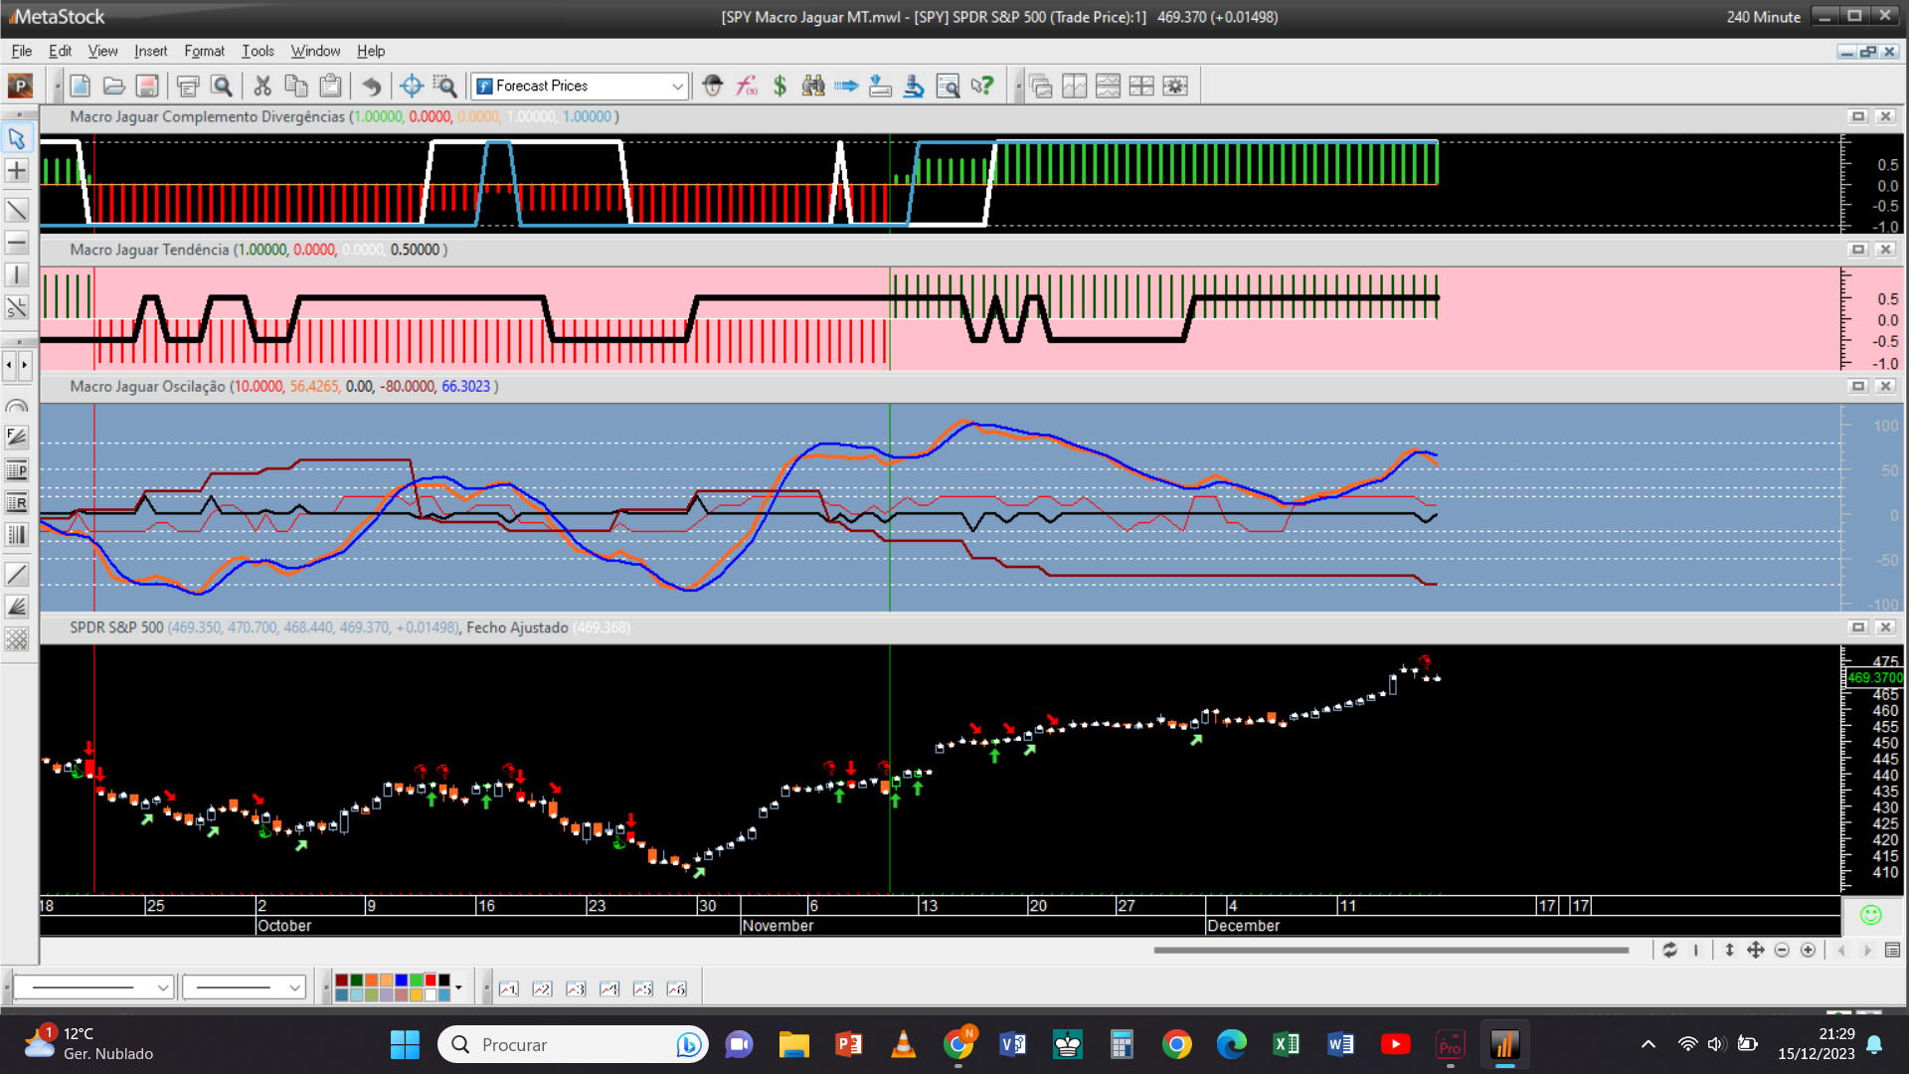1909x1074 pixels.
Task: Maximize the Macro Jaguar Tendência pane
Action: coord(1857,250)
